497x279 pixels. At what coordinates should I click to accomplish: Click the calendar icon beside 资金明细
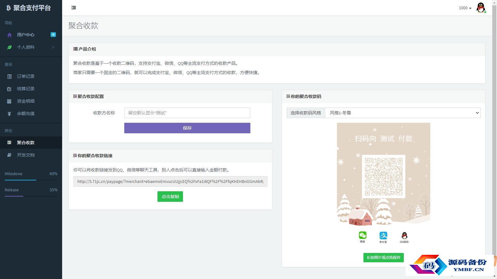9,101
